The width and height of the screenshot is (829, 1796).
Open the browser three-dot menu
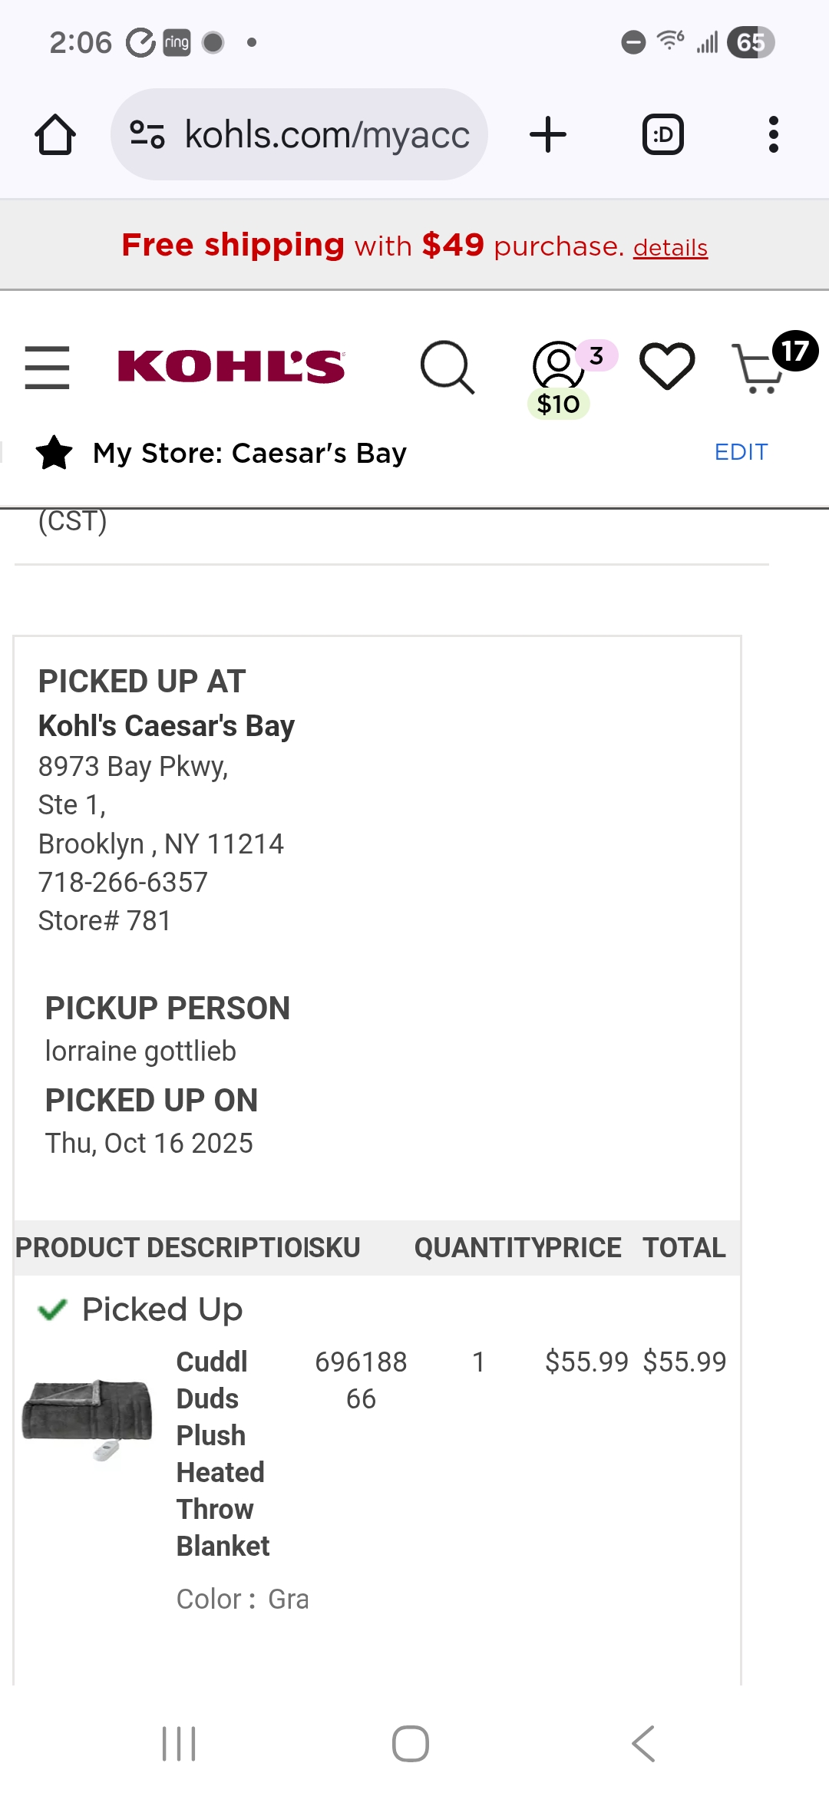click(x=773, y=135)
